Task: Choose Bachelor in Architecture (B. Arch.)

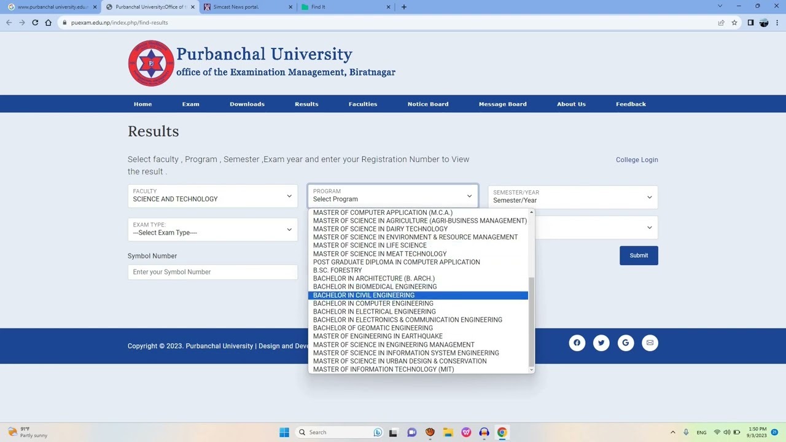Action: (x=418, y=279)
